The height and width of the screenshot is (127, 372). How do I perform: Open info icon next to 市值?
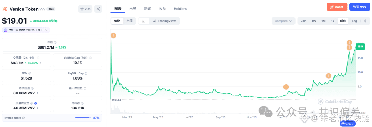pos(55,42)
